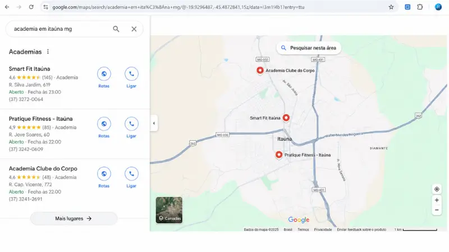449x252 pixels.
Task: Open the browser profile avatar
Action: [438, 7]
